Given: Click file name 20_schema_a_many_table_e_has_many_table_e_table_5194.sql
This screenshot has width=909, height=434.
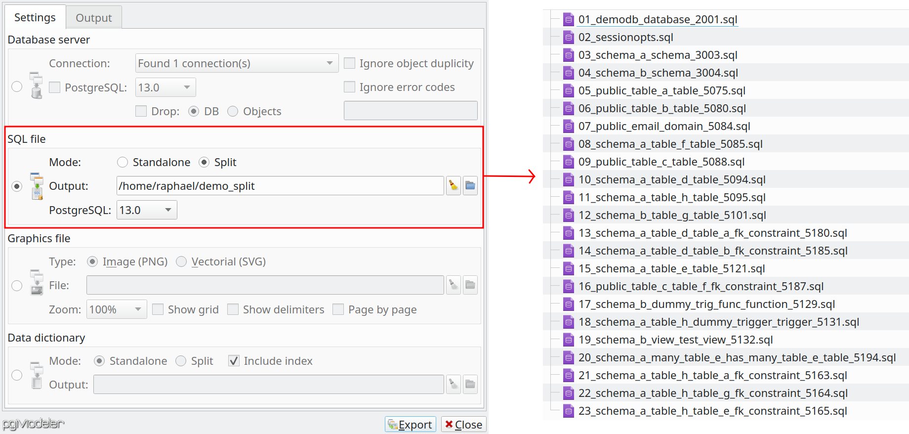Looking at the screenshot, I should point(737,357).
